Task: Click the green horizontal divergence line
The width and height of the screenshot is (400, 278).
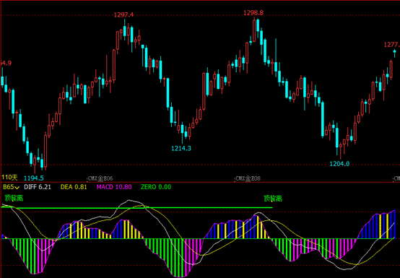Action: [x=136, y=208]
